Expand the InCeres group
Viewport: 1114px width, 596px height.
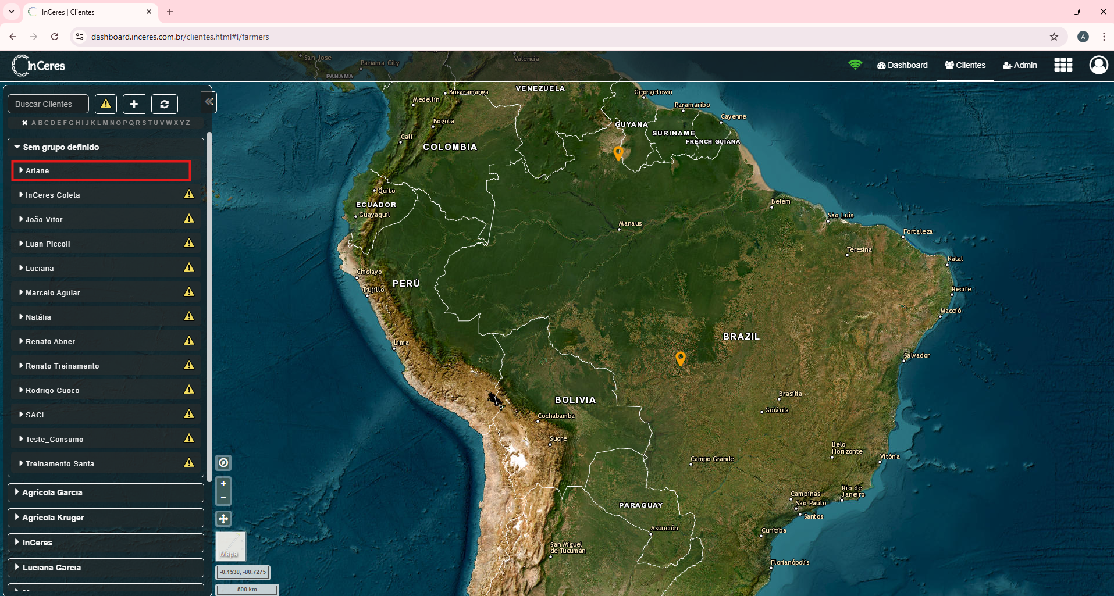click(x=106, y=543)
